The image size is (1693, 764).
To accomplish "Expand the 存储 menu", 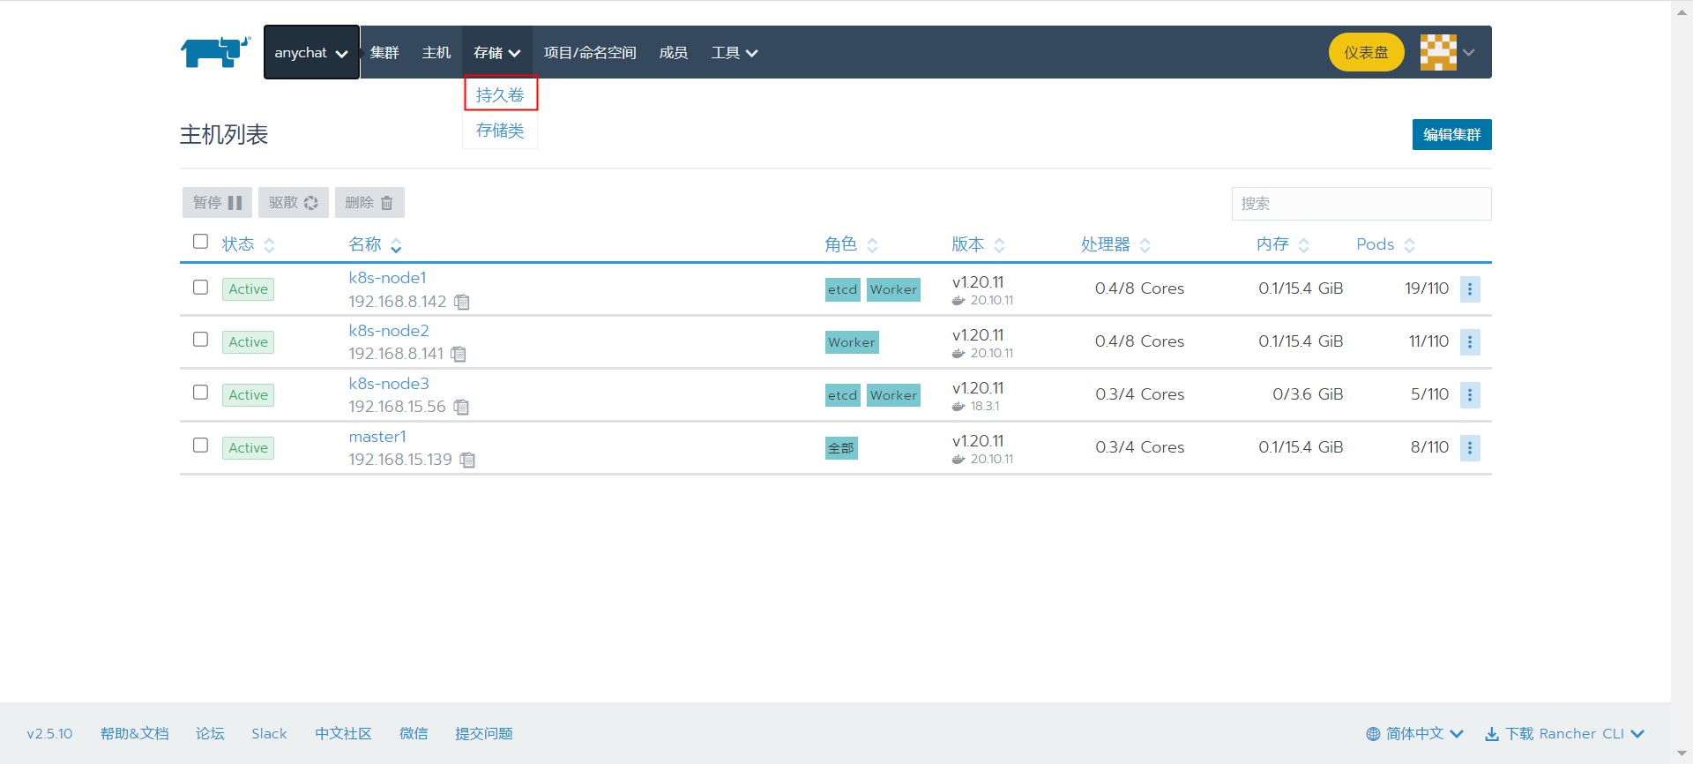I will point(497,53).
